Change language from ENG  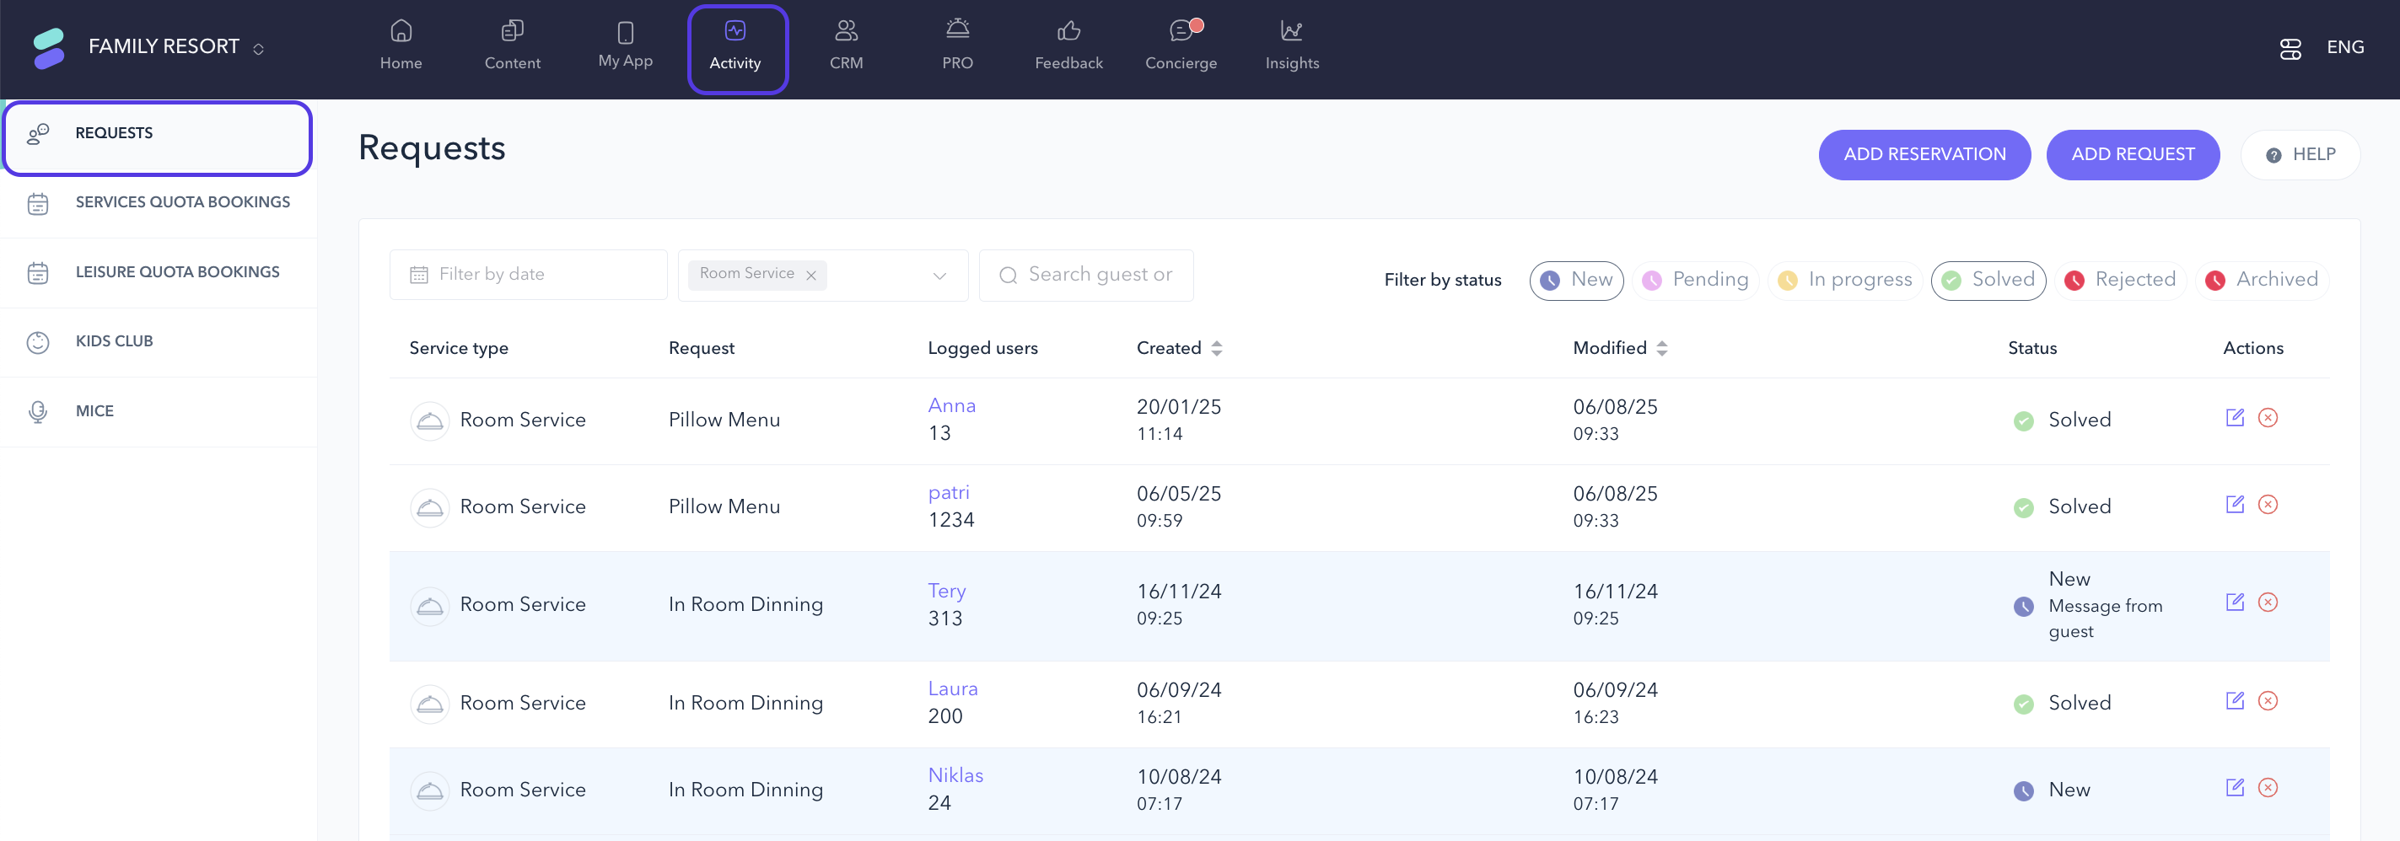(x=2345, y=47)
